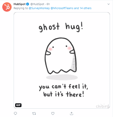Click the 'but it's there!' caption text
The width and height of the screenshot is (113, 117).
[64, 94]
